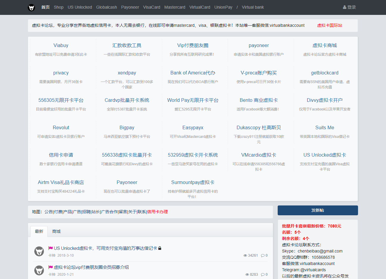The height and width of the screenshot is (279, 386).
Task: Click 广告合作 in the 地图 bar
Action: click(110, 212)
